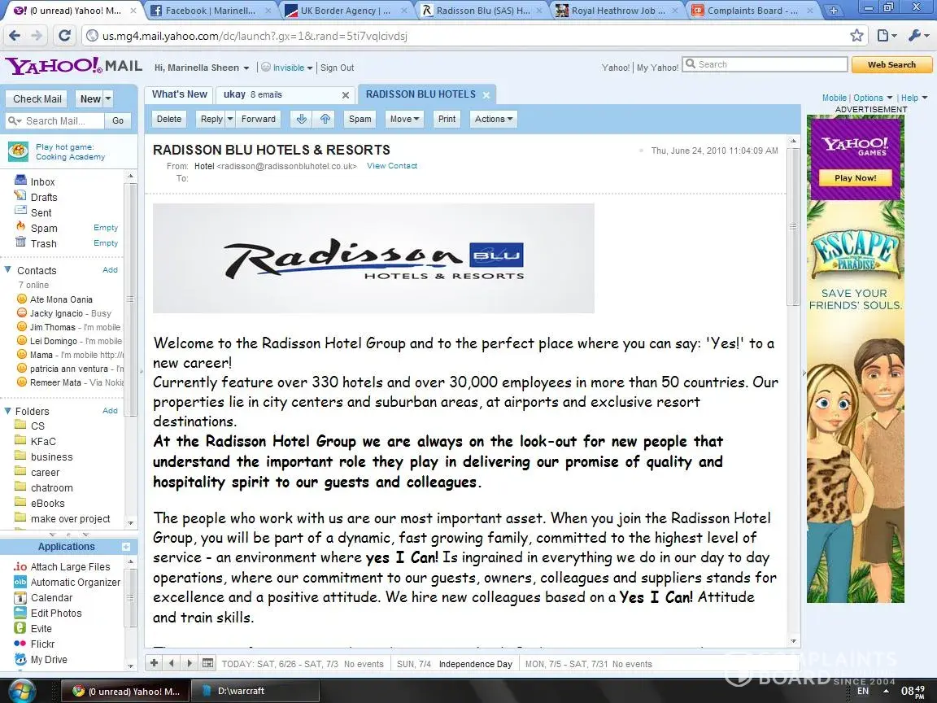Open a new browser tab
The image size is (937, 703).
coord(834,10)
